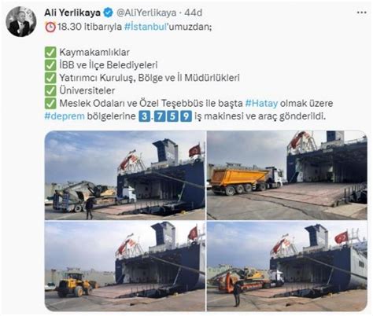The height and width of the screenshot is (316, 373).
Task: Click the Ali Yerlikaya display name
Action: pos(72,13)
